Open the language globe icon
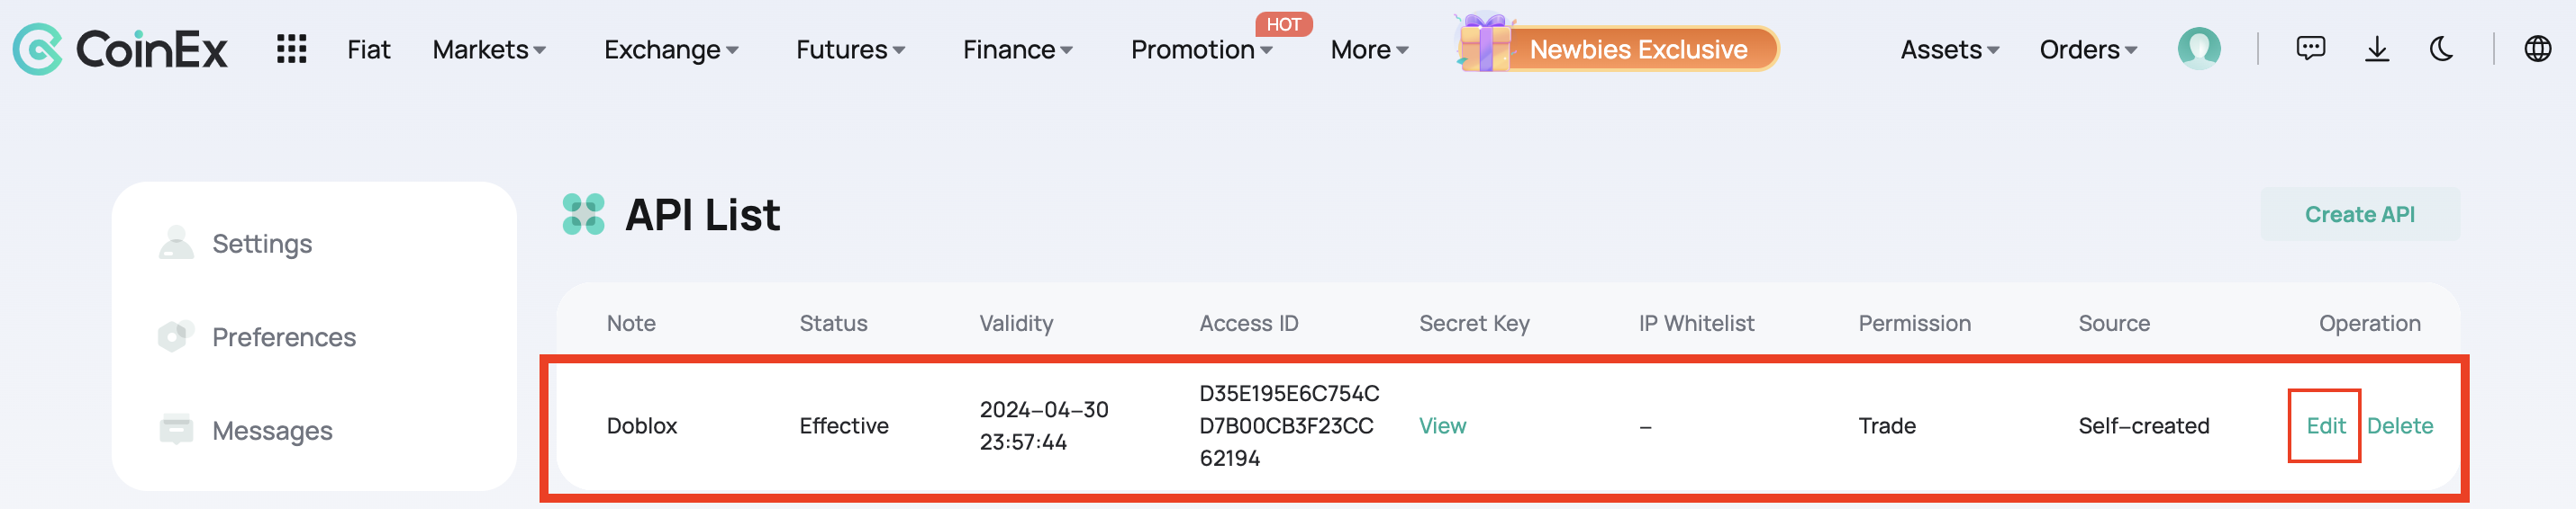 (x=2537, y=49)
